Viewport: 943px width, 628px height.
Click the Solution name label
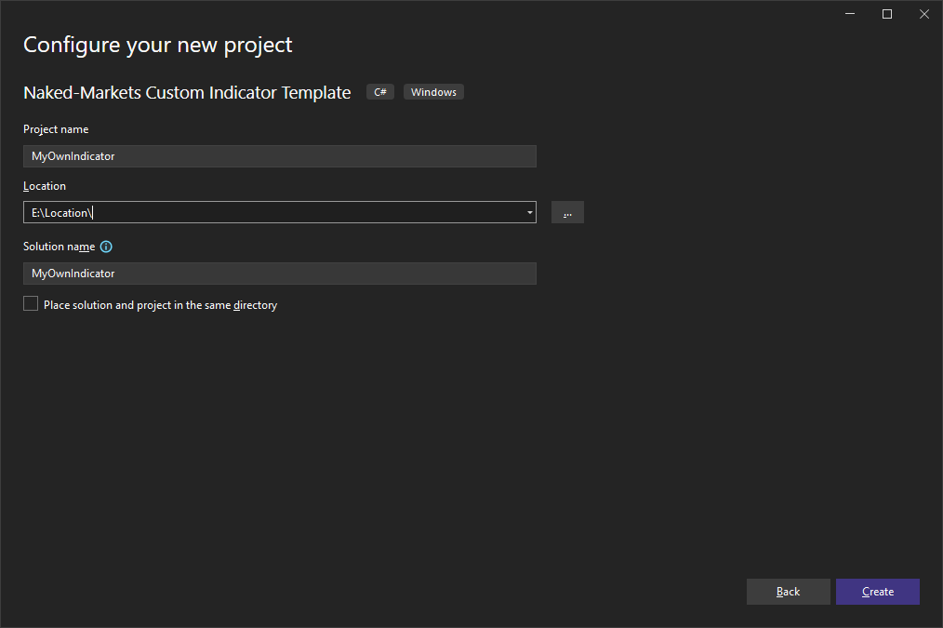(59, 247)
